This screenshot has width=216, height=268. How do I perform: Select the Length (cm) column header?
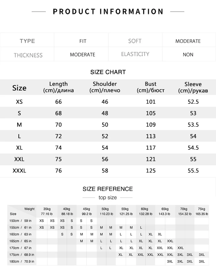[x=58, y=87]
